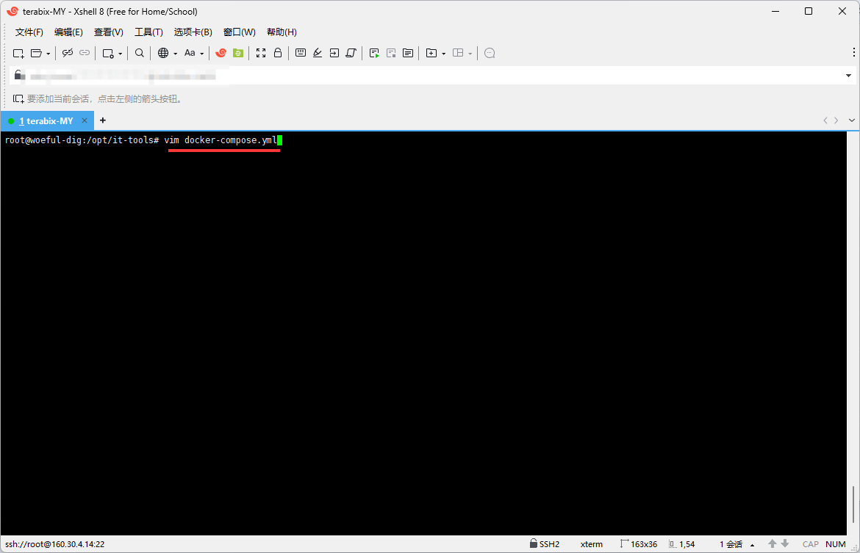Screen dimensions: 860x553
Task: Click the highlight pen toolbar icon
Action: coord(318,53)
